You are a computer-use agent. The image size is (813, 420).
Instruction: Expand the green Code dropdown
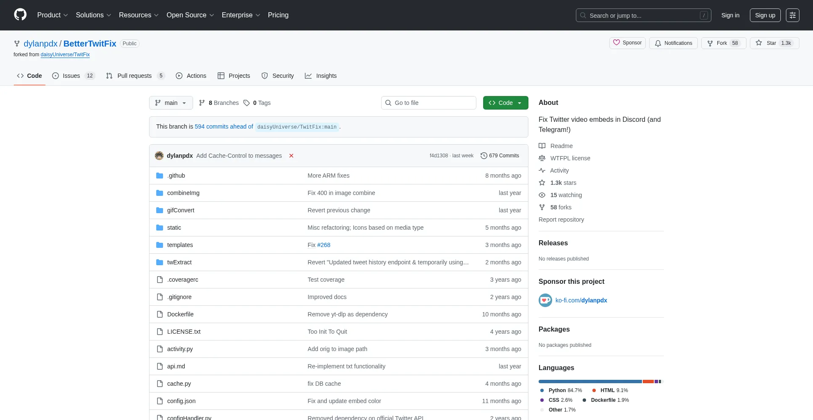pos(505,103)
